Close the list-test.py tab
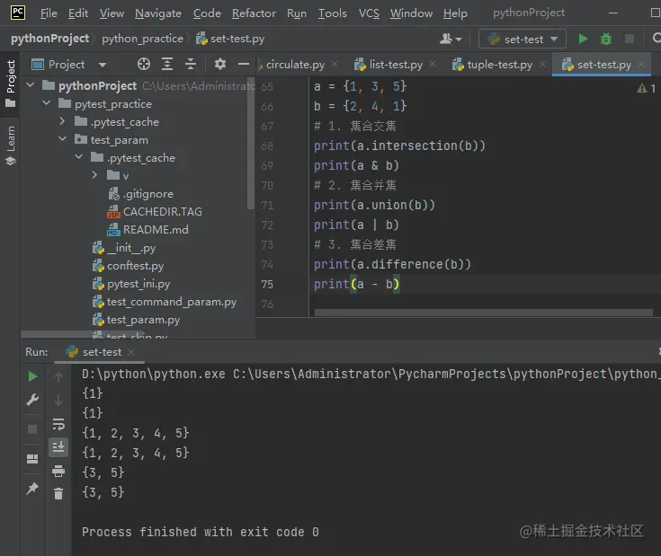Viewport: 661px width, 556px height. 432,65
